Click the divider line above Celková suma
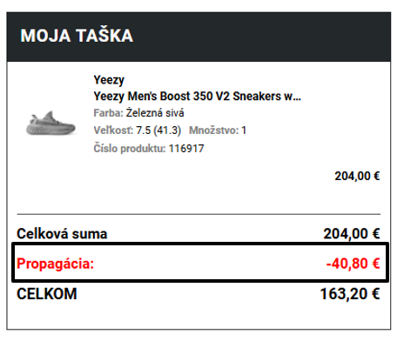Image resolution: width=404 pixels, height=341 pixels. coord(199,214)
